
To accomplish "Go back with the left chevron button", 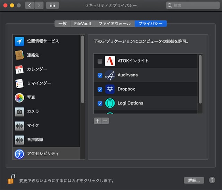I will tap(29, 6).
